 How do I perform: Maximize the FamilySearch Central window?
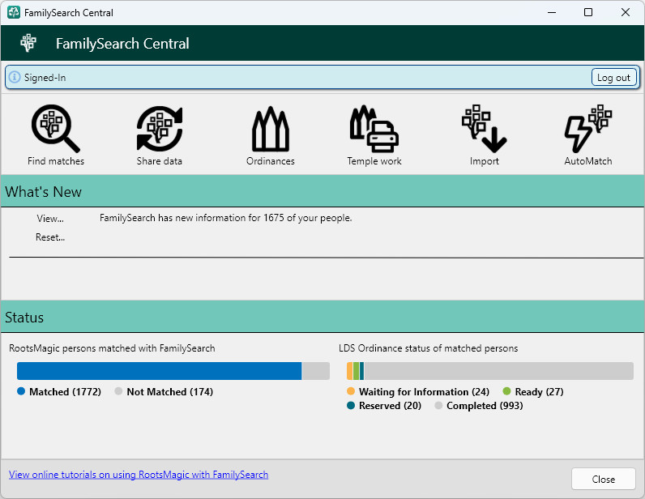click(x=588, y=12)
